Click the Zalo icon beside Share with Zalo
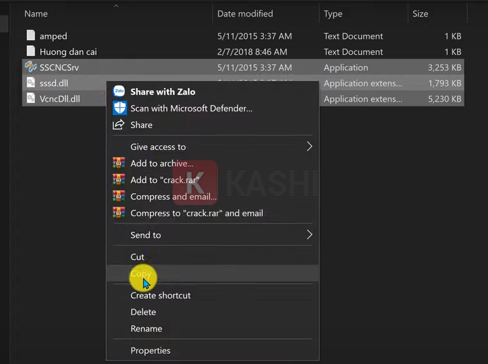Viewport: 488px width, 364px height. pos(120,92)
